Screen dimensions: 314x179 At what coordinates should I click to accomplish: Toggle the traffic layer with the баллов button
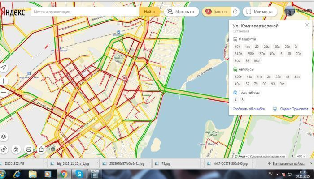pos(216,11)
